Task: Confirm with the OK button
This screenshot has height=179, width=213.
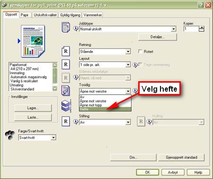Action: pyautogui.click(x=148, y=172)
